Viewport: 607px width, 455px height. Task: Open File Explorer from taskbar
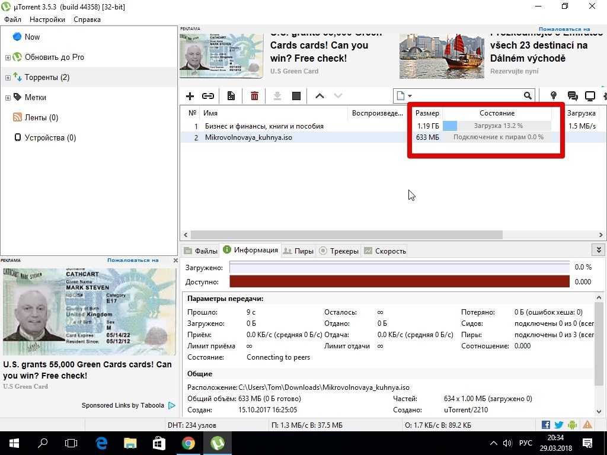tap(130, 443)
